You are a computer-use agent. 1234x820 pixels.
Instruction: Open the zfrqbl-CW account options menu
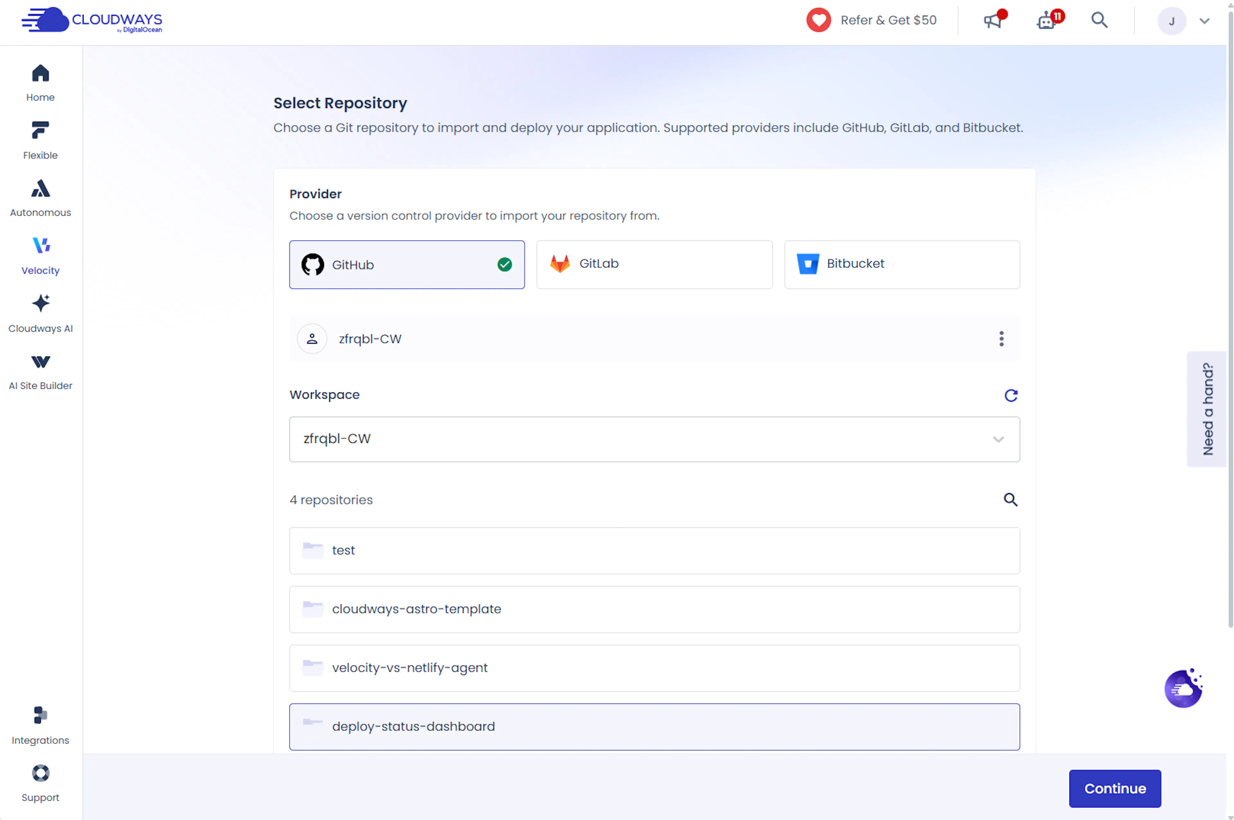[x=1001, y=339]
